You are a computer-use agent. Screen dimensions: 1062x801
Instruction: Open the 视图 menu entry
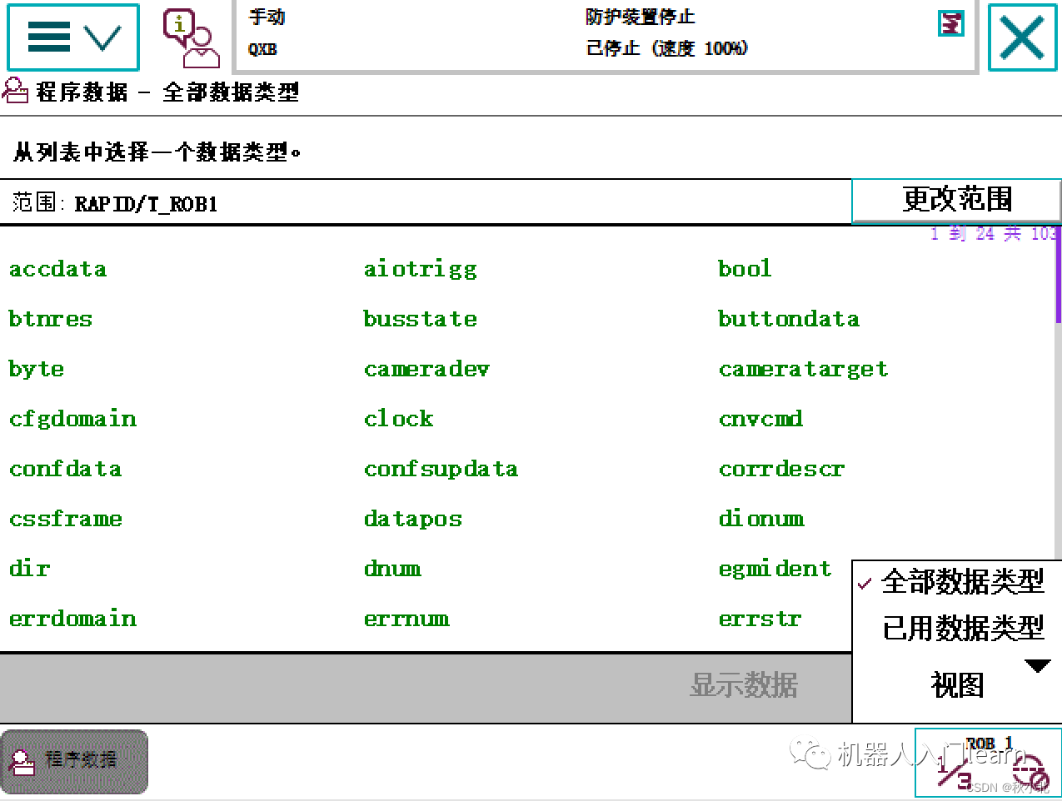[x=955, y=684]
